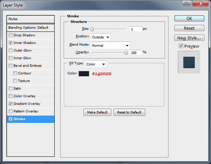Open the Fill Type dropdown set to Color

[x=96, y=64]
